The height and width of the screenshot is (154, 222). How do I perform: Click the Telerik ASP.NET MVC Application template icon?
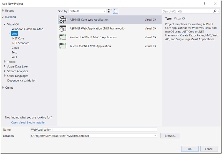coord(63,46)
